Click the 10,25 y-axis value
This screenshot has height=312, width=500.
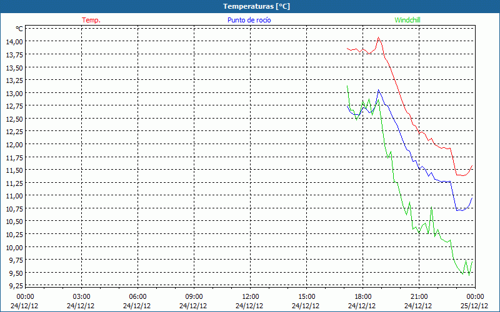(x=14, y=235)
